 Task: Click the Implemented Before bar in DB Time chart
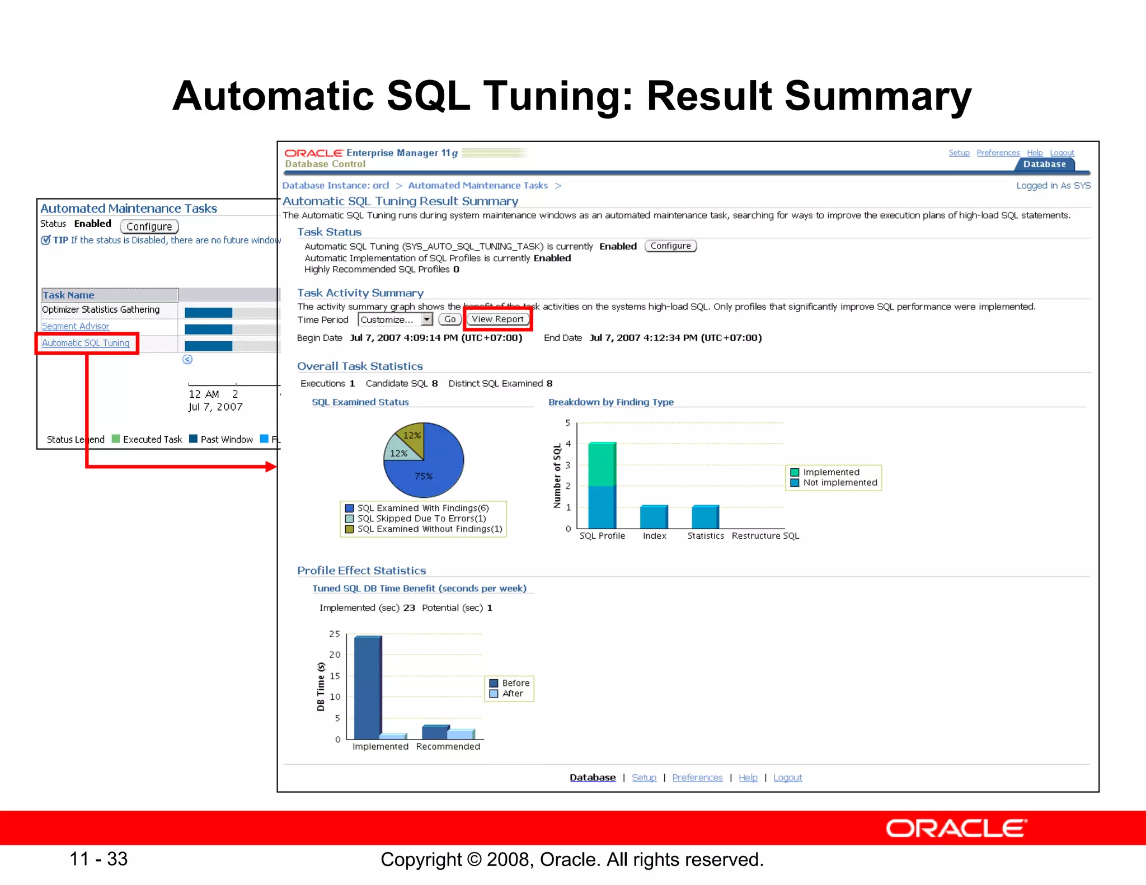[x=368, y=688]
